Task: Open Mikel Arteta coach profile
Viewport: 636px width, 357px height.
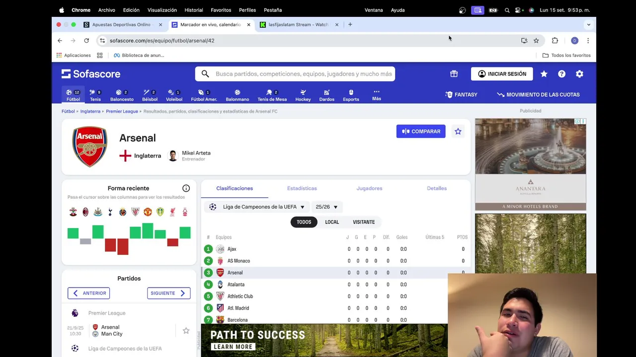Action: [x=190, y=156]
